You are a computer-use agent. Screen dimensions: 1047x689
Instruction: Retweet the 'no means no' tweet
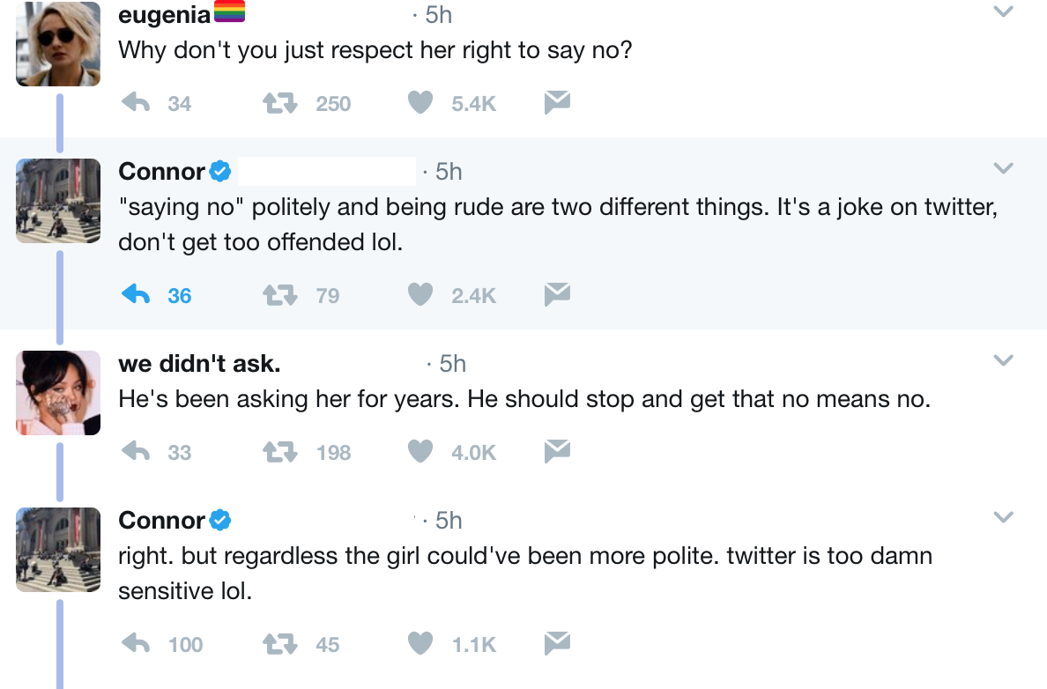278,452
